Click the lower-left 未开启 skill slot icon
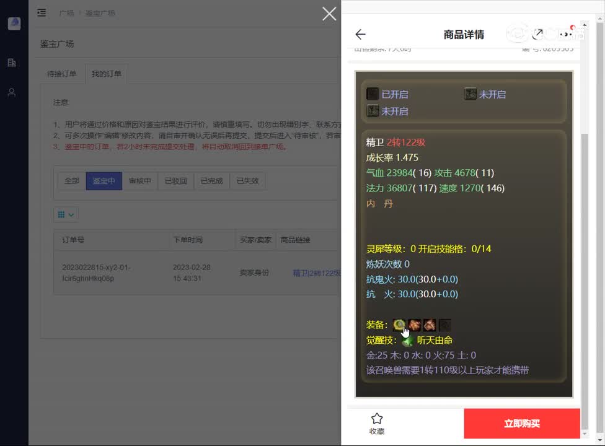The image size is (605, 446). tap(373, 111)
